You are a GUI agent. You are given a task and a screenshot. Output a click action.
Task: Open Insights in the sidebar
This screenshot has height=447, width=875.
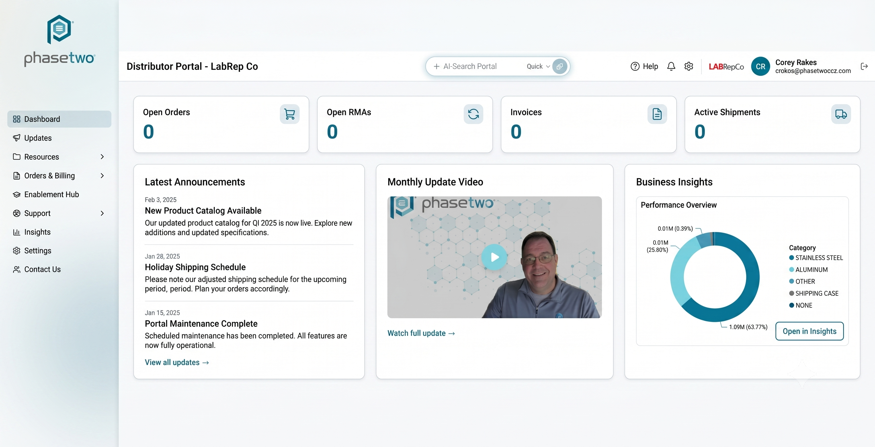pyautogui.click(x=59, y=232)
